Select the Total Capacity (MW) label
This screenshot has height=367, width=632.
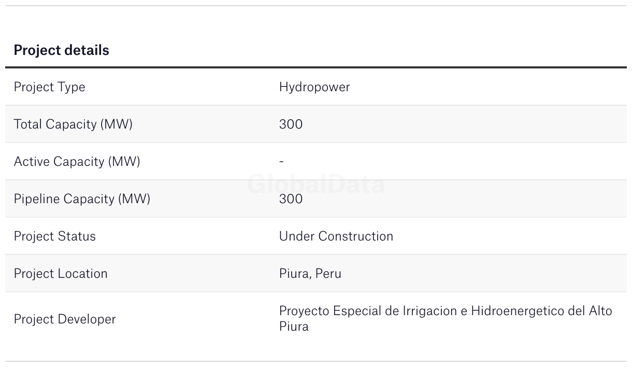[73, 124]
